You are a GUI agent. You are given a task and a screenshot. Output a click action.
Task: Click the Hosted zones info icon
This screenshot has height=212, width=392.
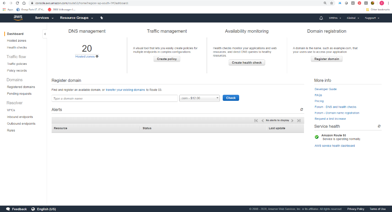click(x=97, y=56)
